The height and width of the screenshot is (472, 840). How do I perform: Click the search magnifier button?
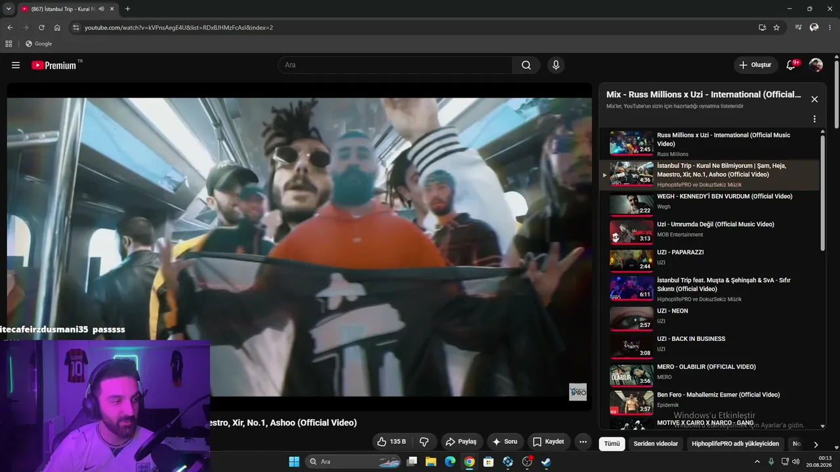(526, 65)
